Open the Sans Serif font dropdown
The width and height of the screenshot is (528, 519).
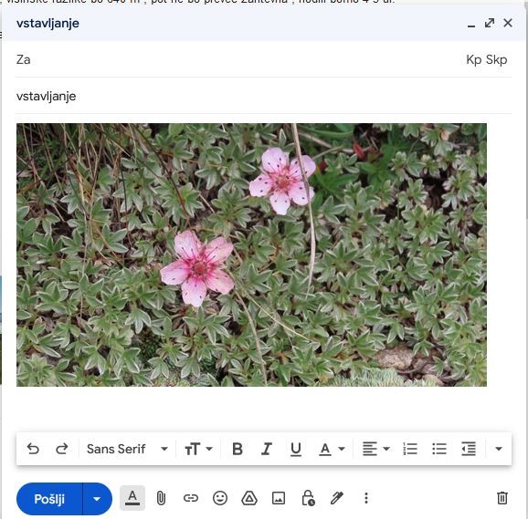tap(127, 449)
